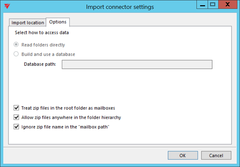Toggle Allow zip files anywhere checkbox
This screenshot has height=167, width=240.
[x=16, y=117]
